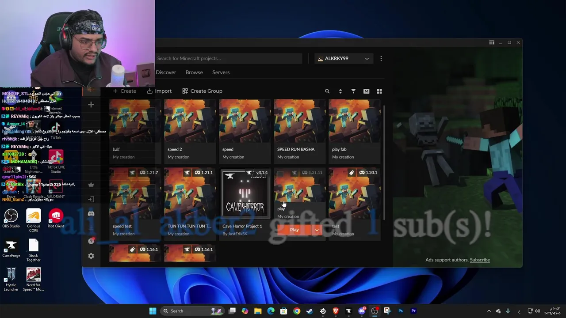Open Need for Speed desktop shortcut
This screenshot has height=318, width=566.
pyautogui.click(x=34, y=280)
